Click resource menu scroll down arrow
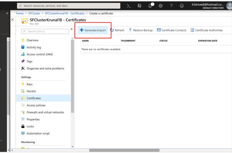 point(72,147)
